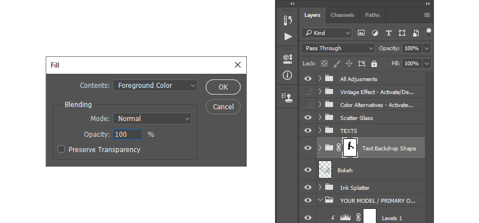
Task: Open the layer Fill slider dropdown arrow
Action: [x=427, y=64]
